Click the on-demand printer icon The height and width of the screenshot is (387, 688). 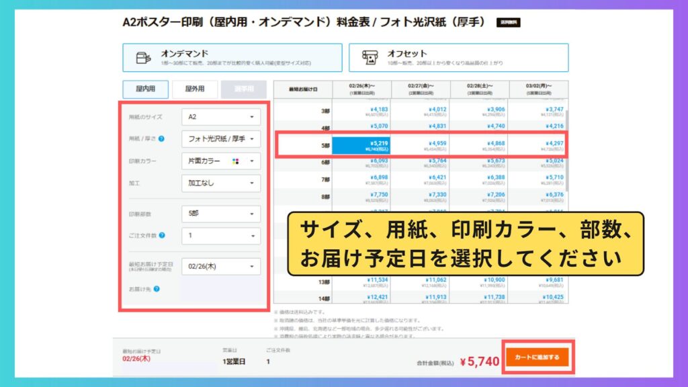143,58
